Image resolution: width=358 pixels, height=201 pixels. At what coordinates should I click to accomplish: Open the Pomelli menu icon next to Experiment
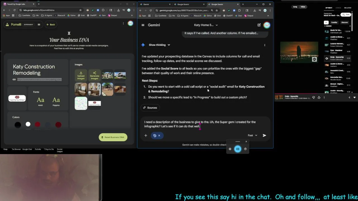39,25
